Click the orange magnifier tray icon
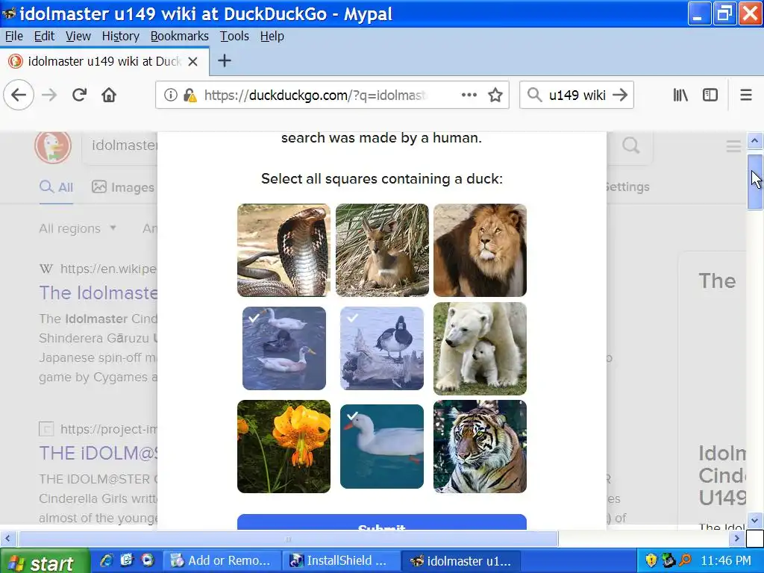This screenshot has height=573, width=764. (685, 561)
